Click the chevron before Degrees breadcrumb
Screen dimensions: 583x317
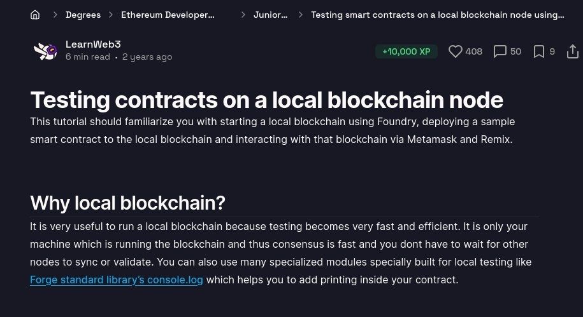coord(55,15)
